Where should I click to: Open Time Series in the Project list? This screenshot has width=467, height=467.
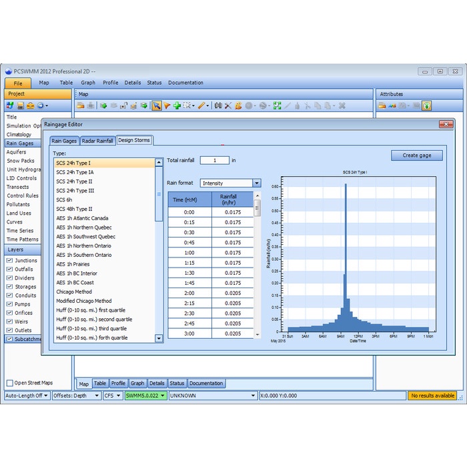click(20, 231)
